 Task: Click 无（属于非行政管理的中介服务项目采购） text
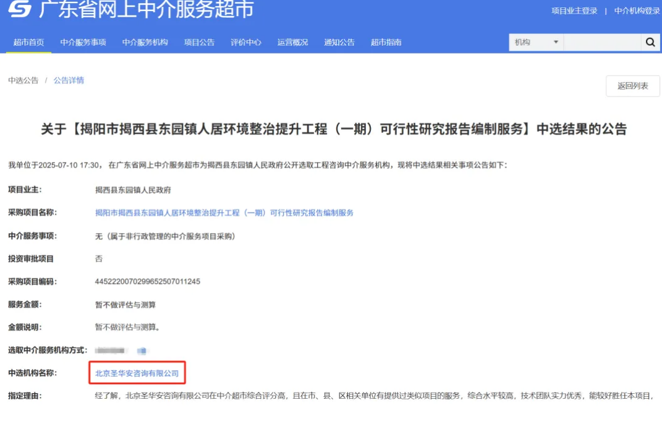click(x=165, y=236)
